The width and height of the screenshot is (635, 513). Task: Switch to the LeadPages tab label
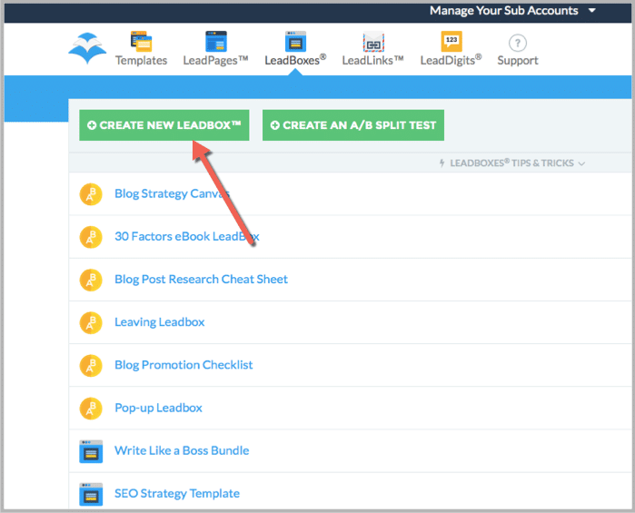[x=215, y=60]
